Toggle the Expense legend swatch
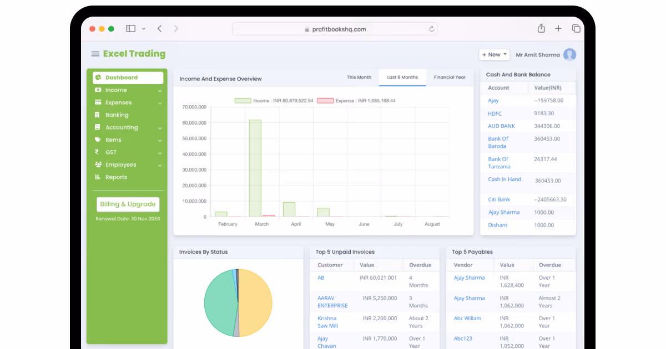This screenshot has width=666, height=349. pos(325,101)
